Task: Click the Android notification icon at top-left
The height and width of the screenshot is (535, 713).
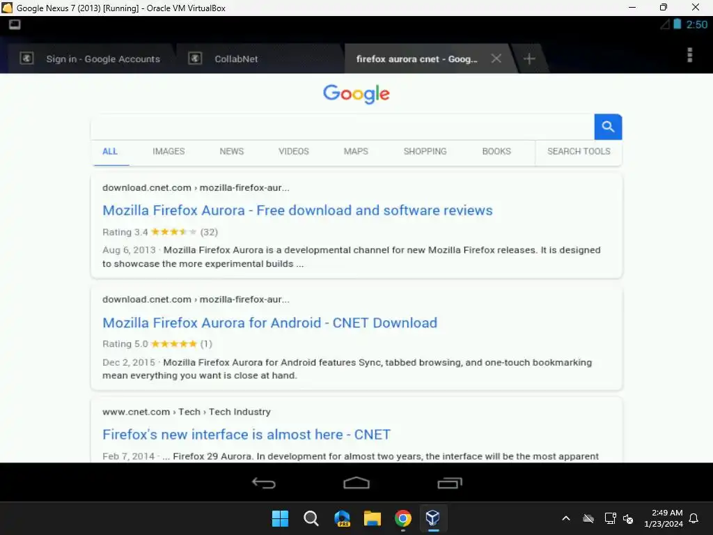Action: coord(15,24)
